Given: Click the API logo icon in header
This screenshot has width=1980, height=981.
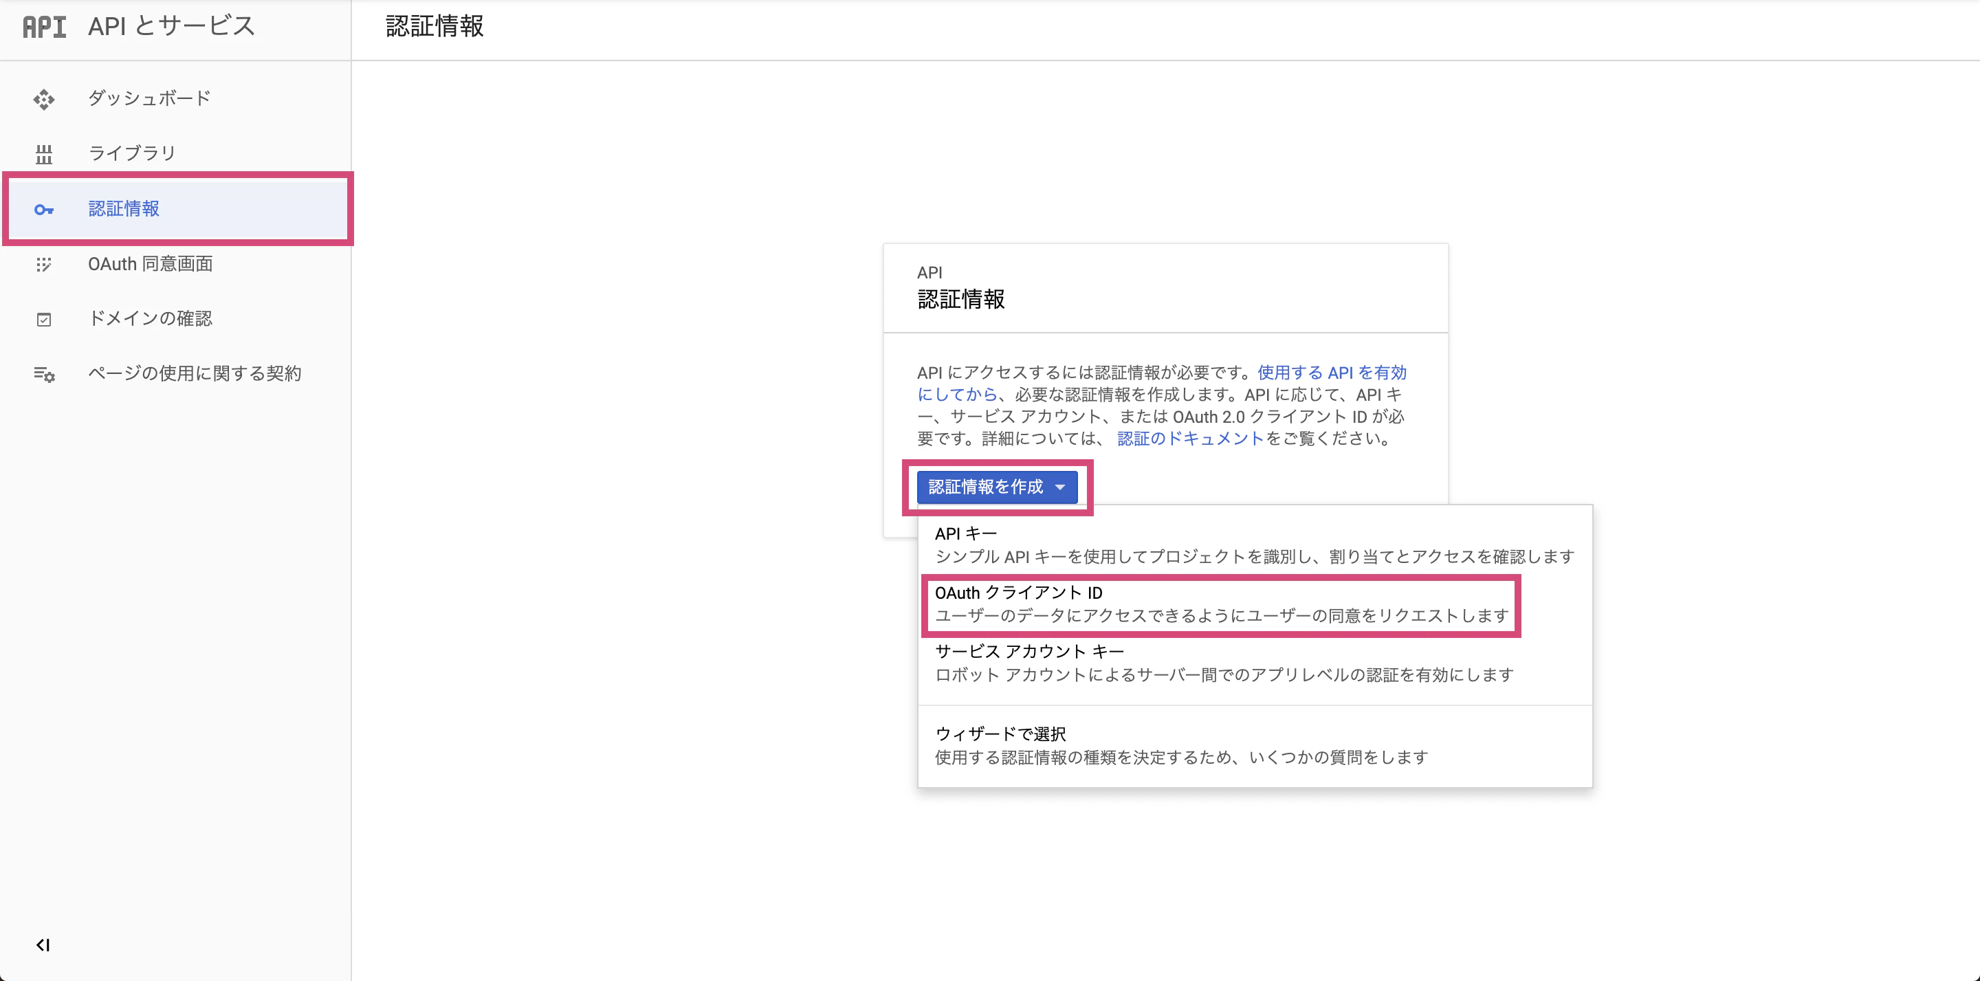Looking at the screenshot, I should pyautogui.click(x=44, y=27).
